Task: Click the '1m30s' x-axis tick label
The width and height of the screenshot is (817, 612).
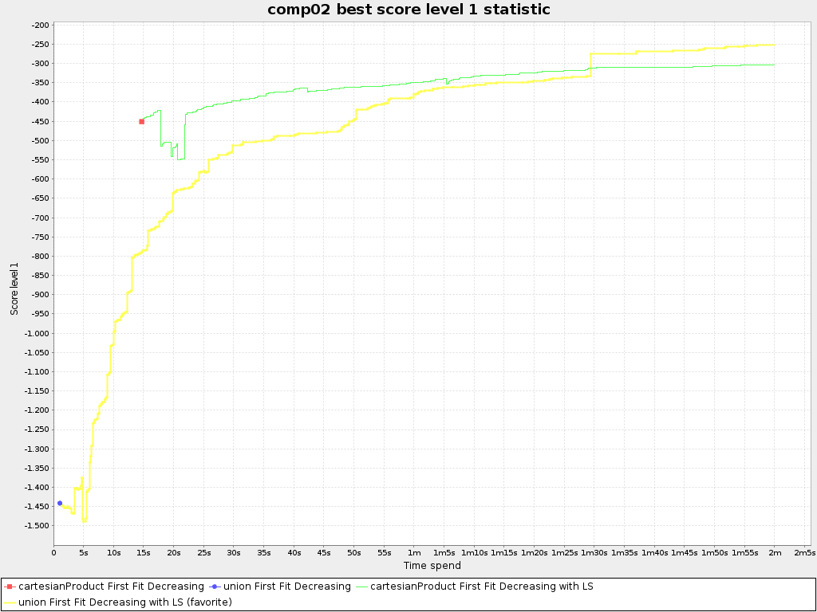Action: (x=594, y=553)
